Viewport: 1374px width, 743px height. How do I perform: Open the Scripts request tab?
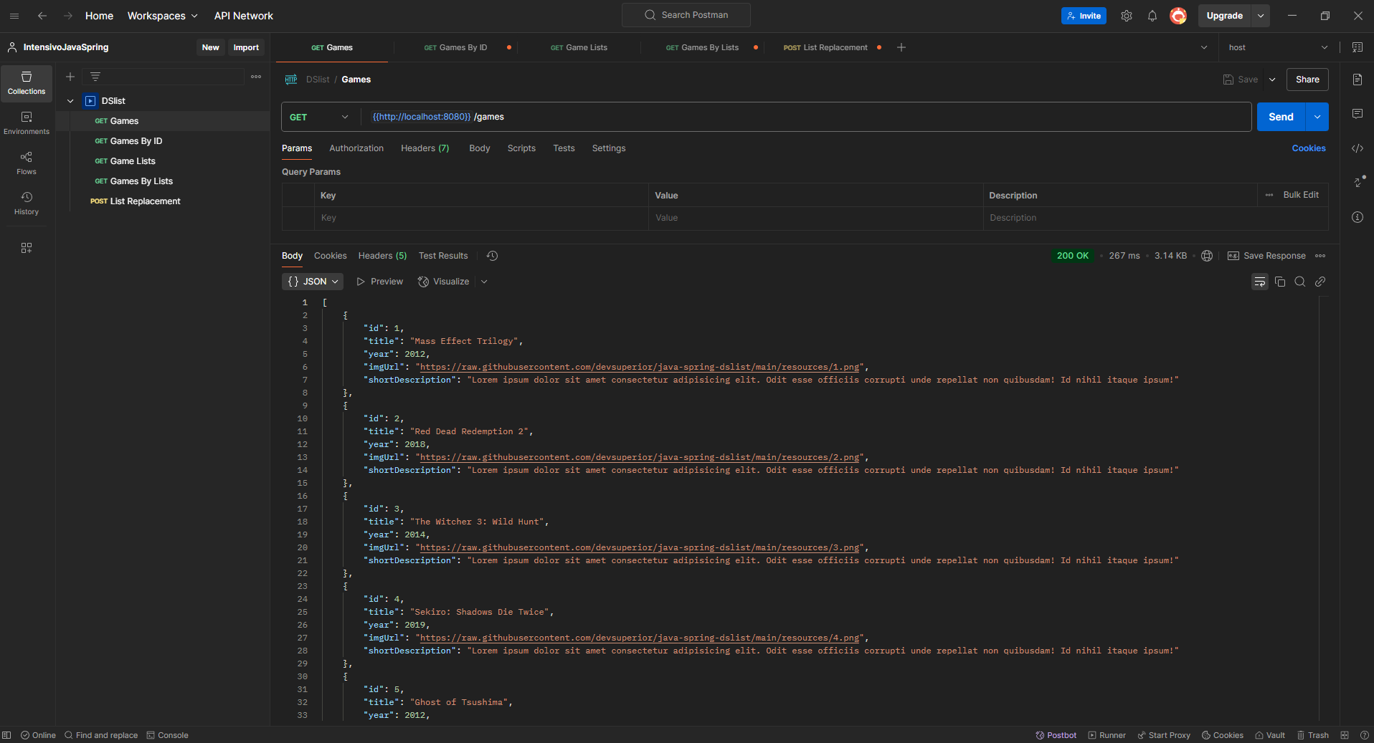[521, 148]
